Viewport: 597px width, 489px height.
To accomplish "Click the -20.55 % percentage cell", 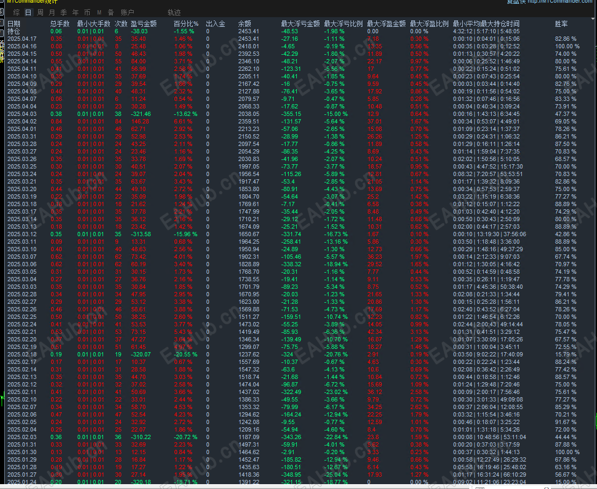I will [185, 354].
